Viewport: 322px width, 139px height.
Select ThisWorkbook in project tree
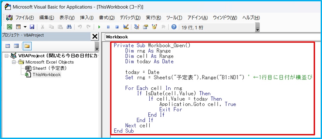(x=47, y=74)
